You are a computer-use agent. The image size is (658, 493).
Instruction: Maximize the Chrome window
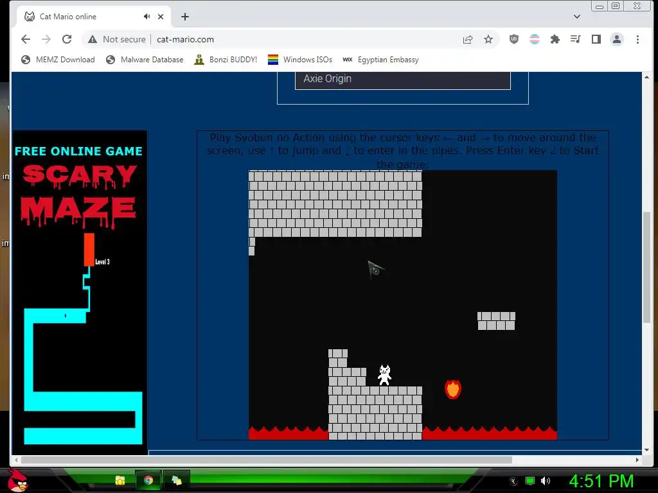[616, 6]
